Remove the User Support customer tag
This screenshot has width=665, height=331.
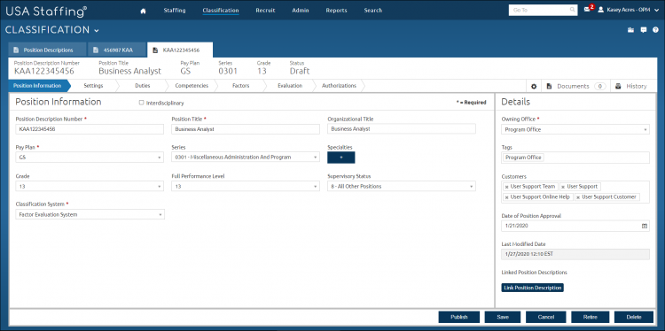pyautogui.click(x=563, y=187)
